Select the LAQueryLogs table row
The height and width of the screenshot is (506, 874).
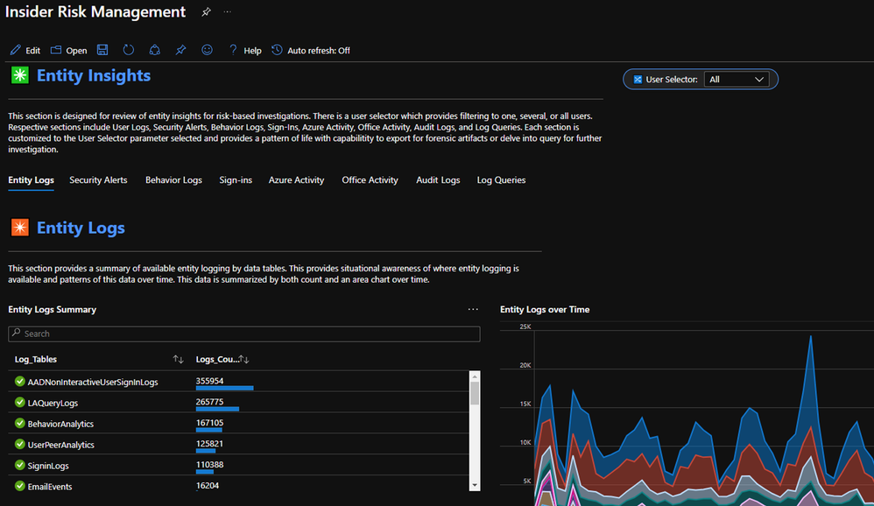238,403
